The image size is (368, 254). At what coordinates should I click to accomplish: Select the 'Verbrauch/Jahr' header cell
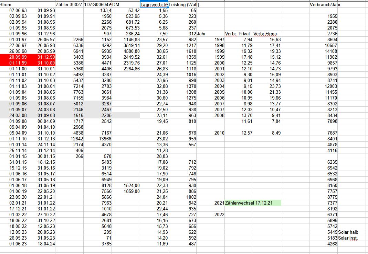pos(323,5)
